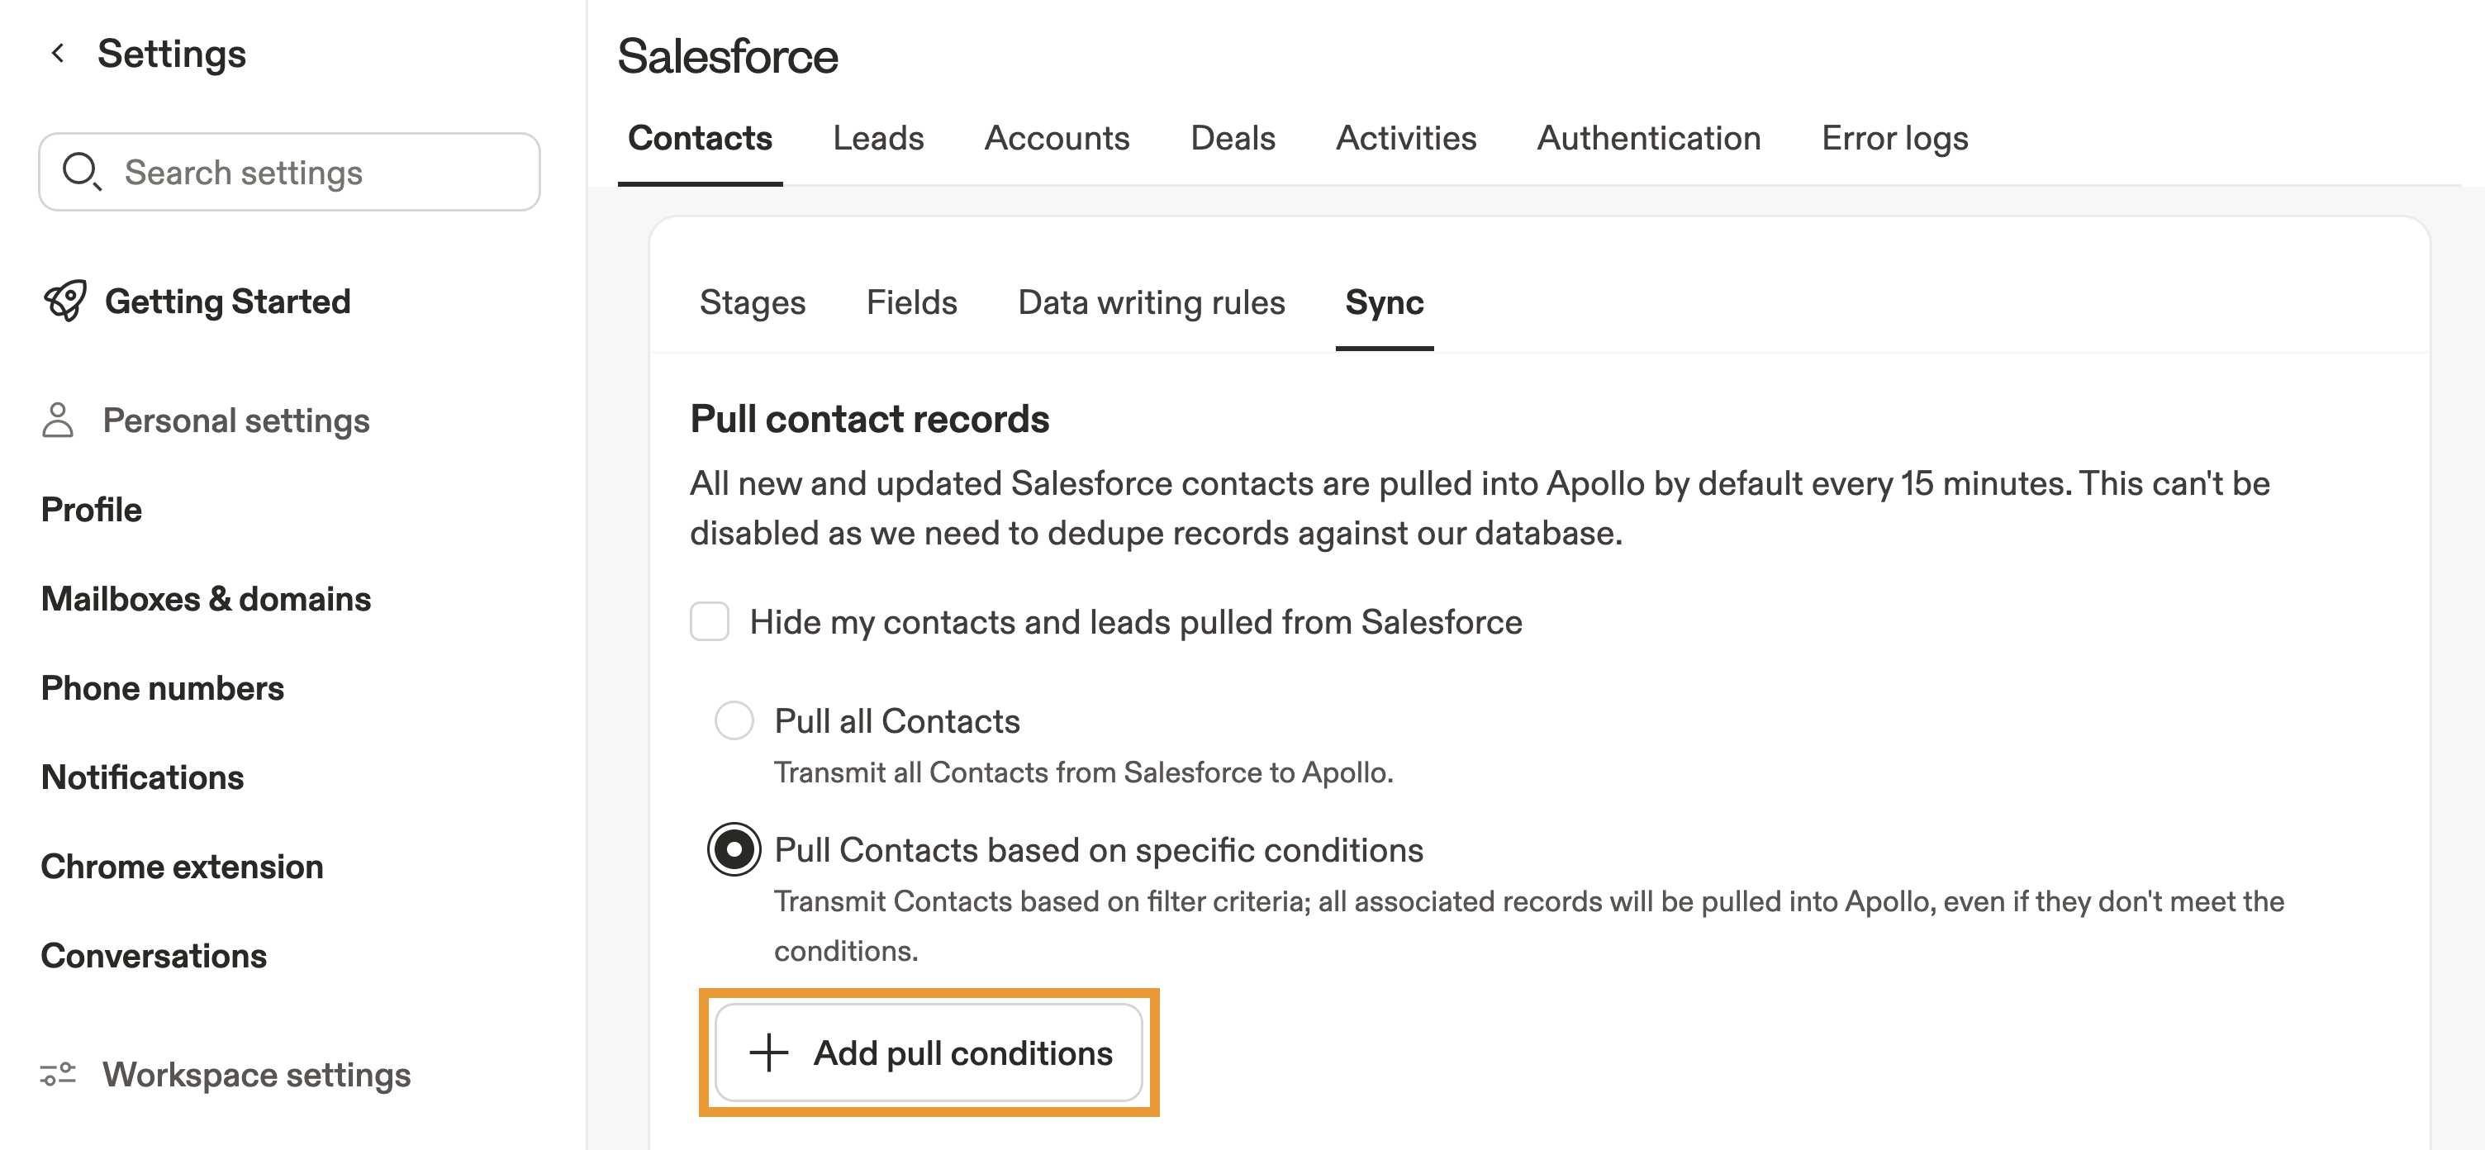The height and width of the screenshot is (1150, 2485).
Task: Go to Chrome extension settings
Action: (183, 867)
